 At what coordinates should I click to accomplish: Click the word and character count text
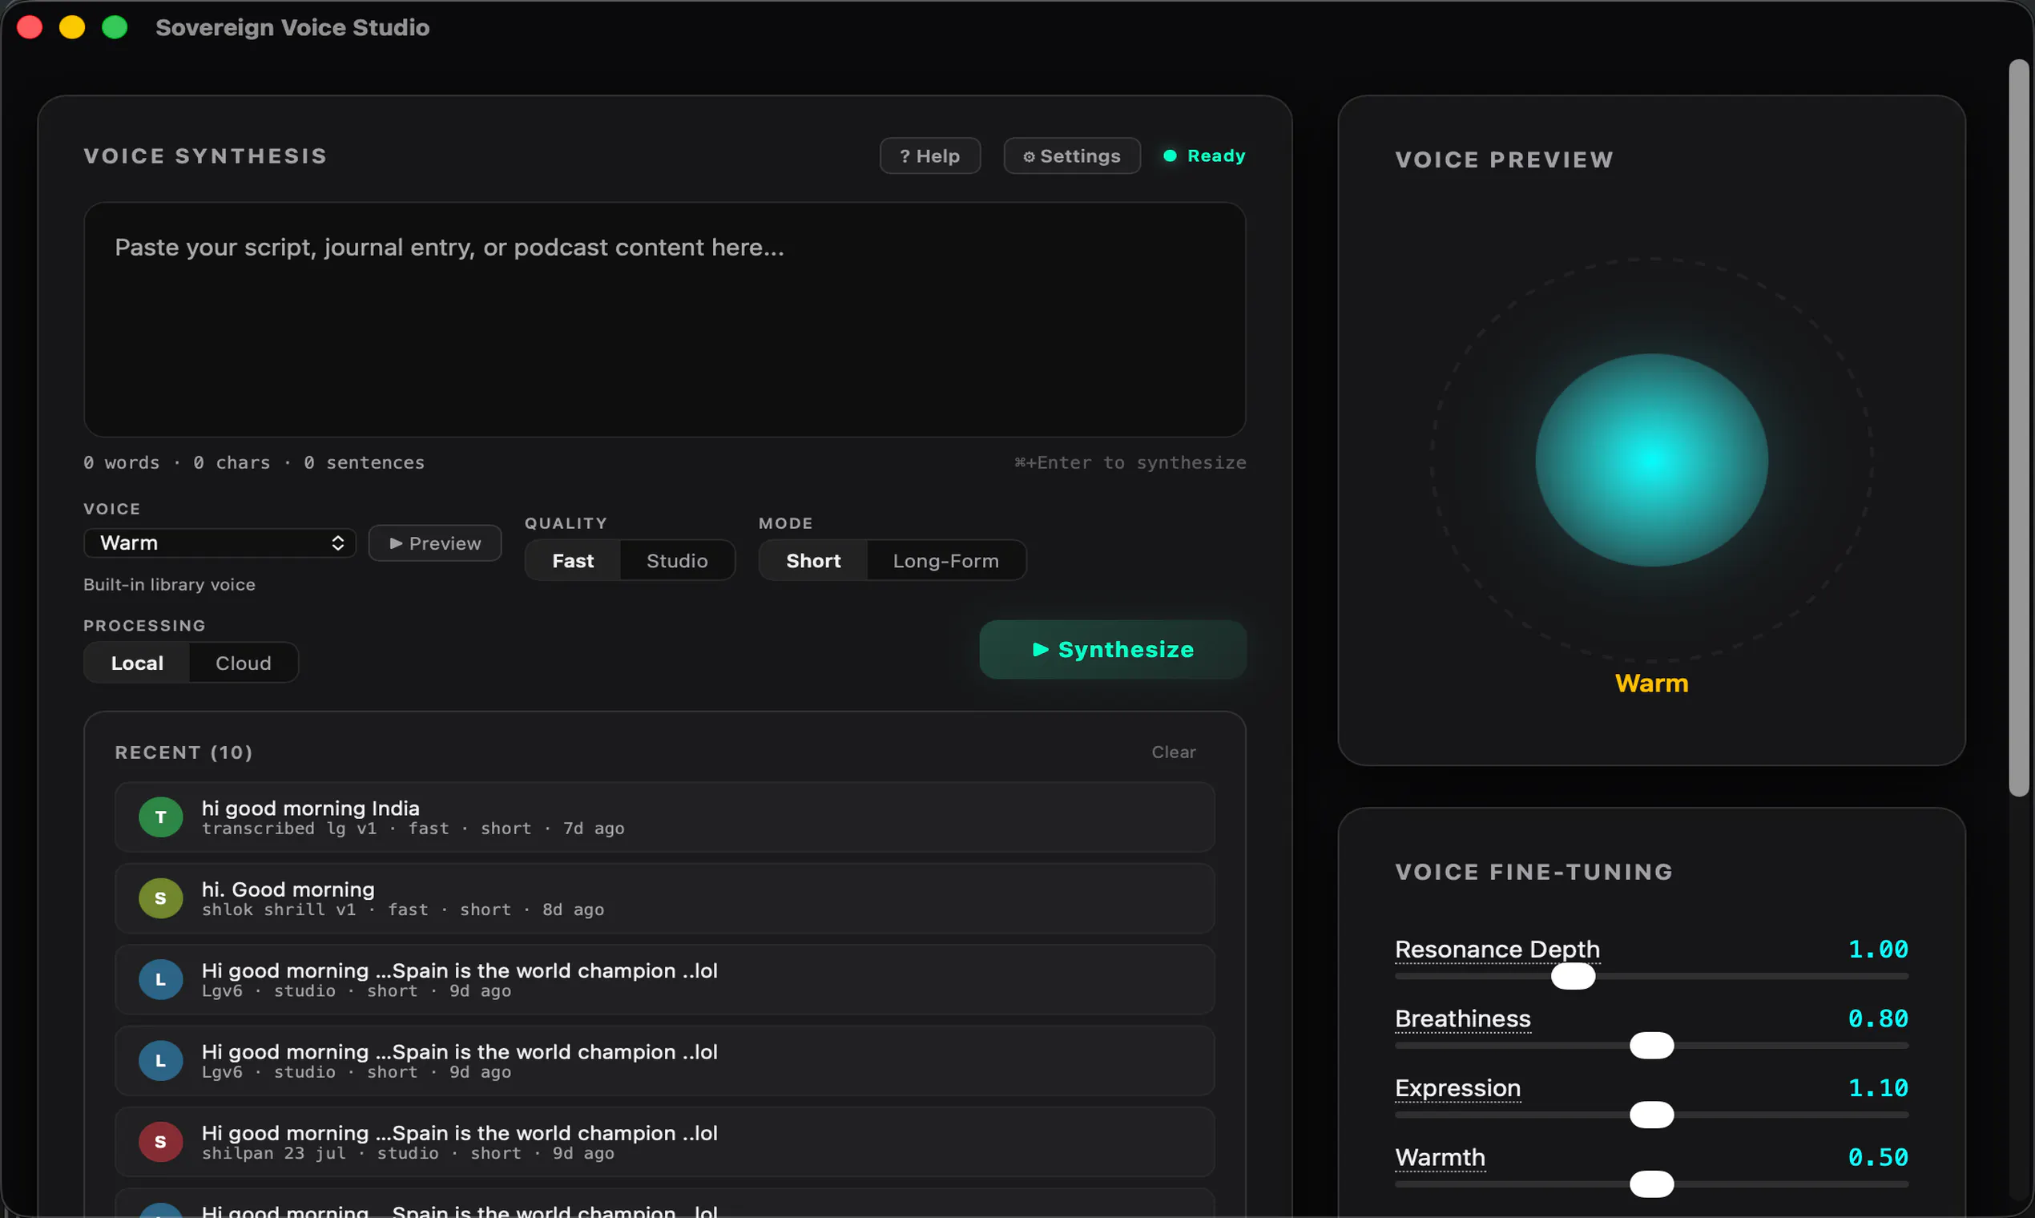[253, 463]
